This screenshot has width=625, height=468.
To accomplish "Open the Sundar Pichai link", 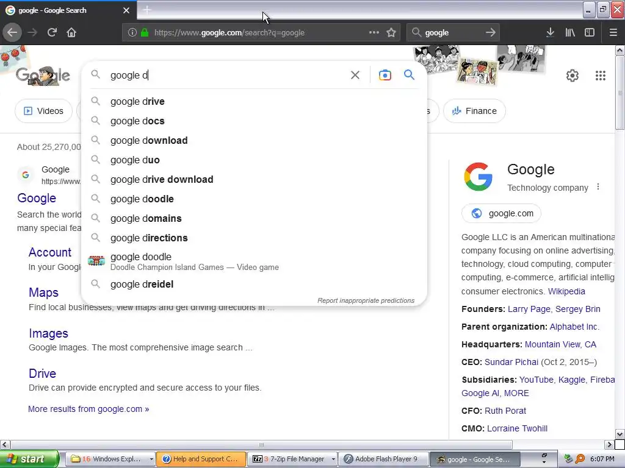I will (x=511, y=362).
